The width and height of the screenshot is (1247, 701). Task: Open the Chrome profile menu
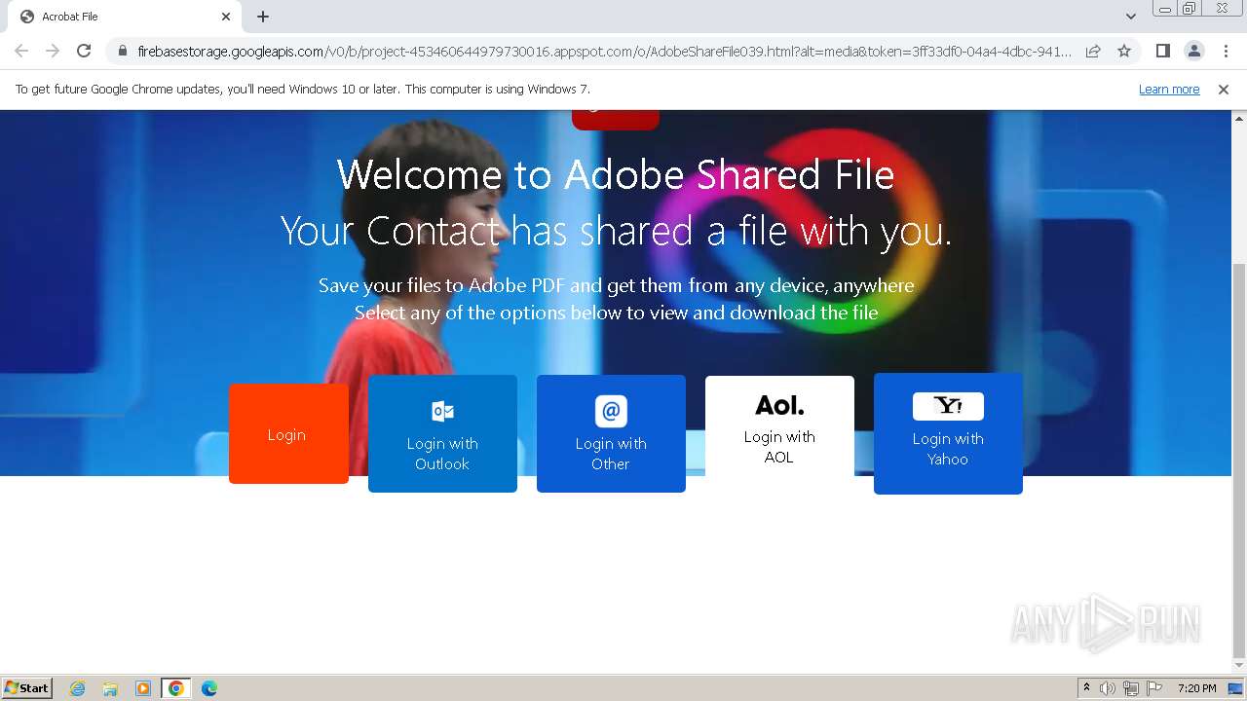coord(1193,51)
